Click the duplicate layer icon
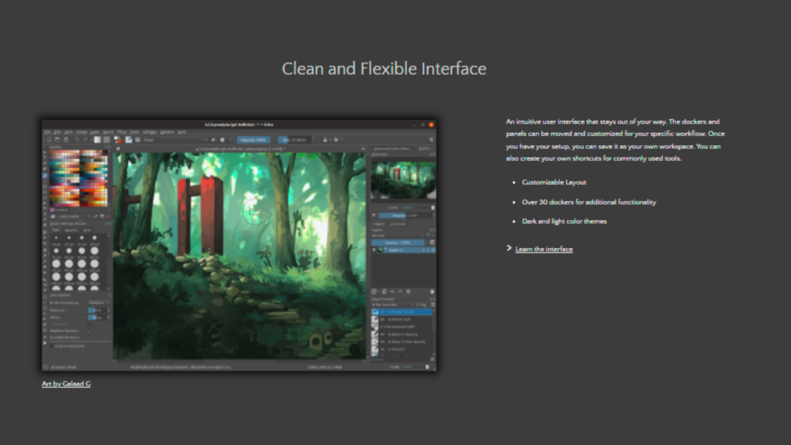The width and height of the screenshot is (791, 445). pyautogui.click(x=385, y=291)
